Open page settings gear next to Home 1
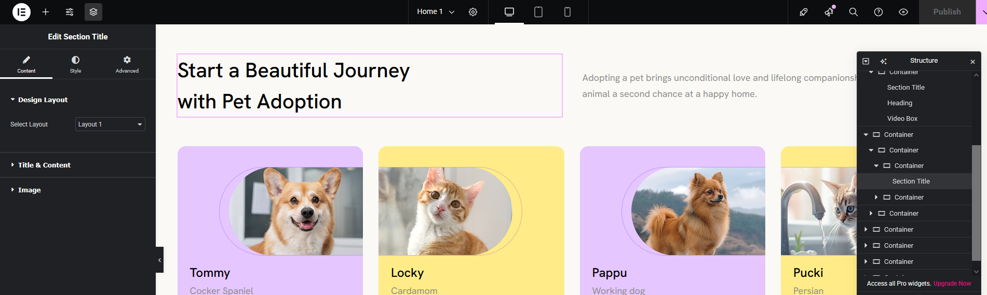Image resolution: width=987 pixels, height=295 pixels. 473,12
